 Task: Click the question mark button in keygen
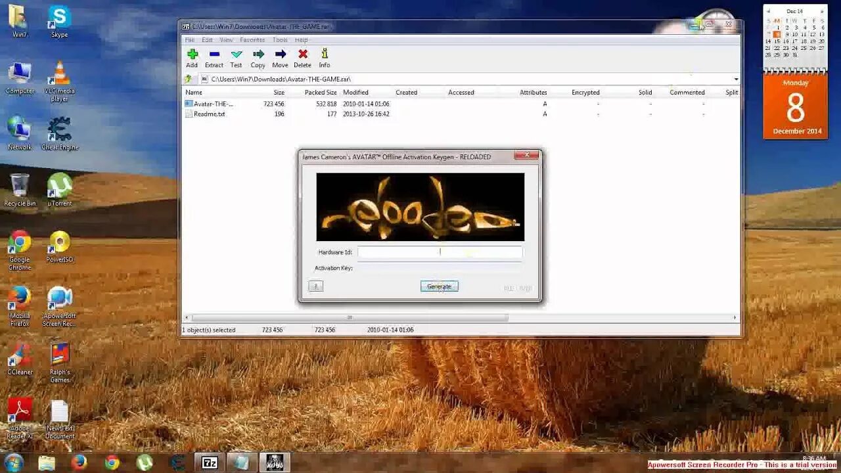[x=315, y=286]
